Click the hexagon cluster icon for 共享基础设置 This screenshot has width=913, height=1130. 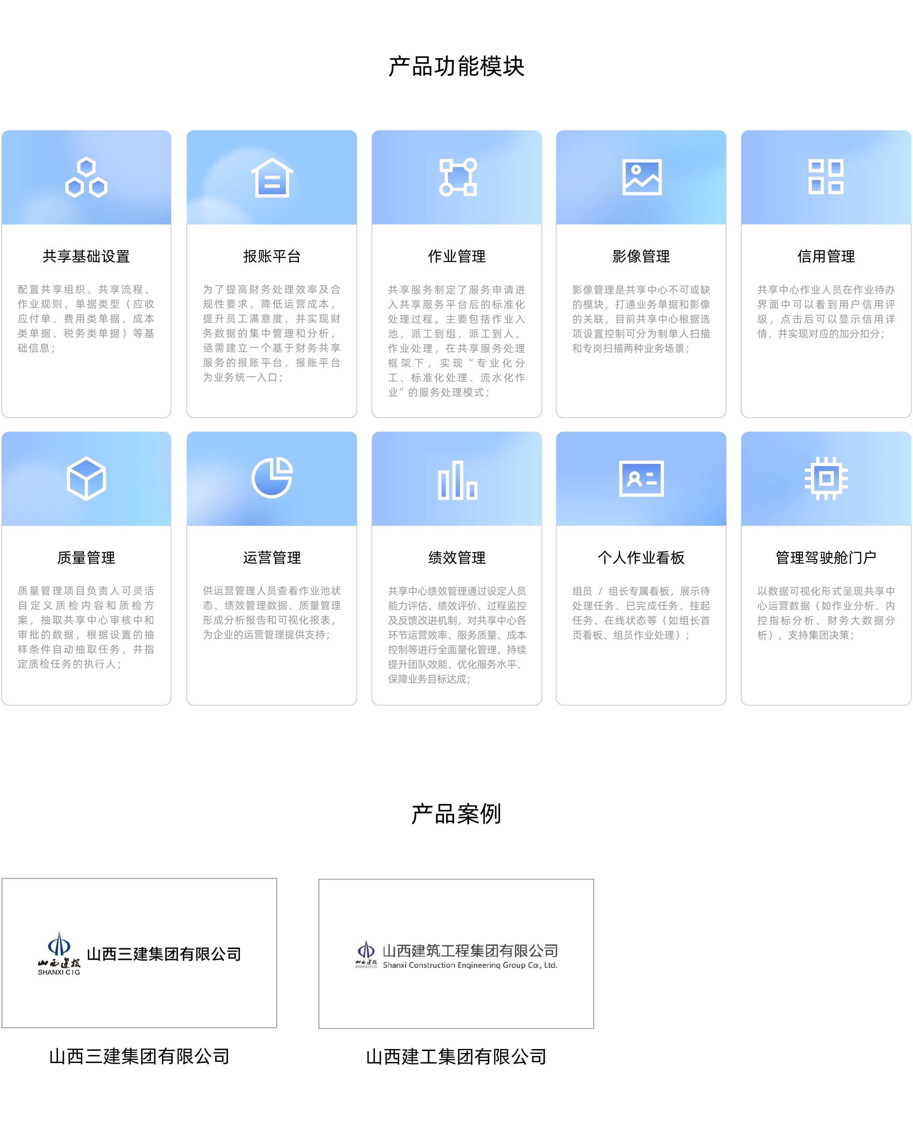click(x=86, y=177)
